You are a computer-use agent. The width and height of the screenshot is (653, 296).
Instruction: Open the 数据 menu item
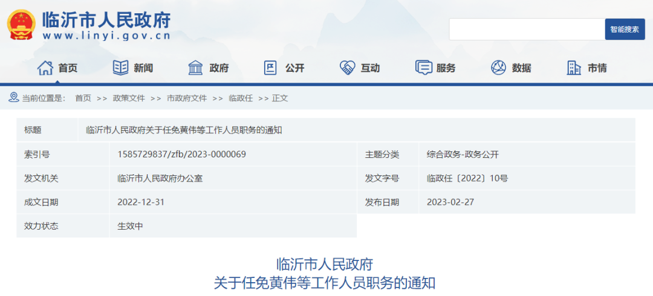click(521, 68)
